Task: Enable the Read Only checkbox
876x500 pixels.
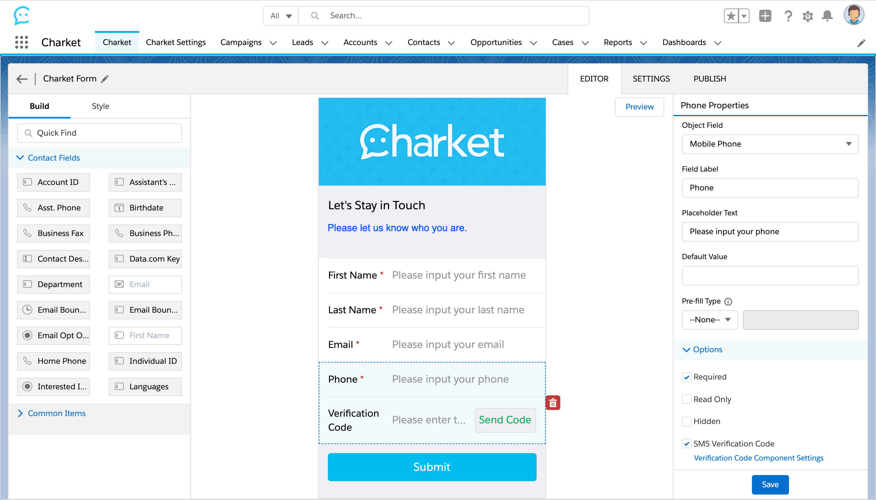Action: tap(687, 399)
